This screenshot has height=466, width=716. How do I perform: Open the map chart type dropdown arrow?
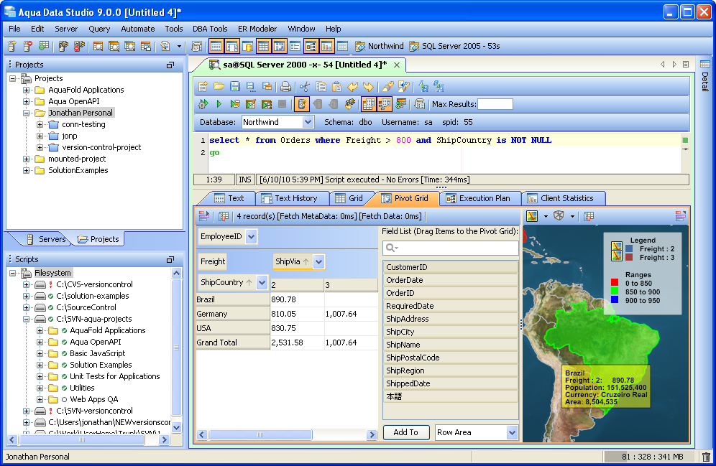pyautogui.click(x=546, y=216)
